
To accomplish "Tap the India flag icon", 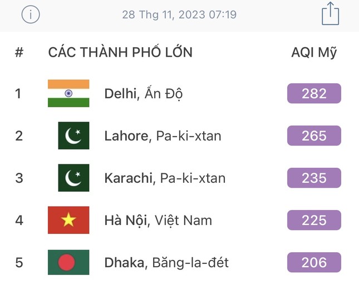I will [x=68, y=93].
